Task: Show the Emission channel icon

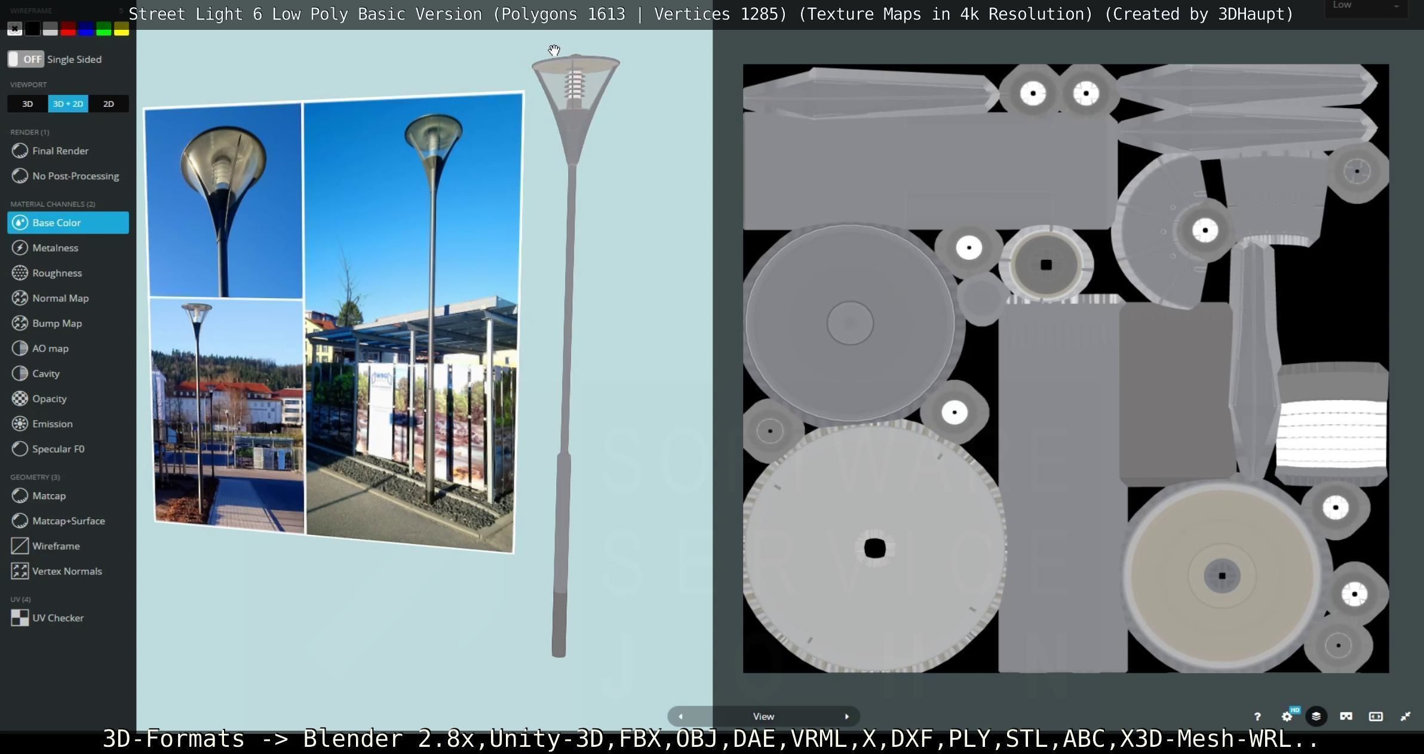Action: [x=20, y=424]
